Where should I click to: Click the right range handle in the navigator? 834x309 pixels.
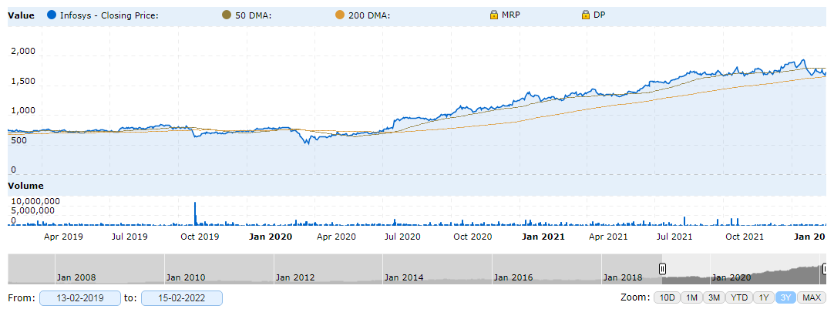point(825,268)
